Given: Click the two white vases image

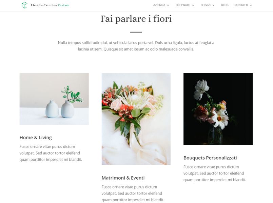Looking at the screenshot, I should [x=54, y=99].
